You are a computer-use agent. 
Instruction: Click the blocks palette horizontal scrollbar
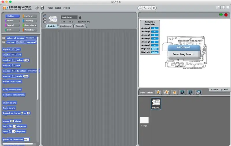(18, 144)
